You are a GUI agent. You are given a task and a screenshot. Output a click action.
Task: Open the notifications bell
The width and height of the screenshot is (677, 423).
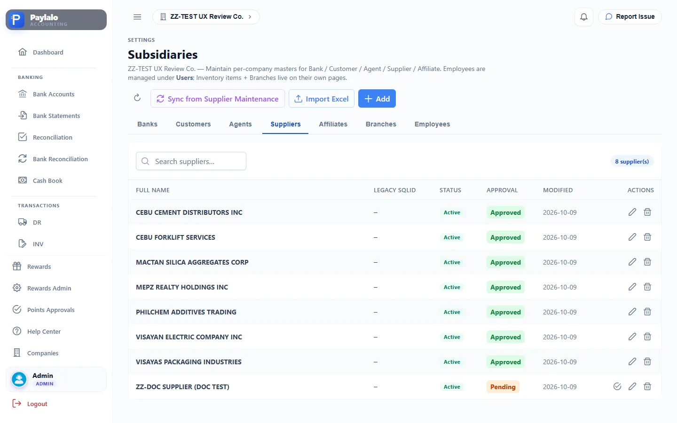pos(584,17)
